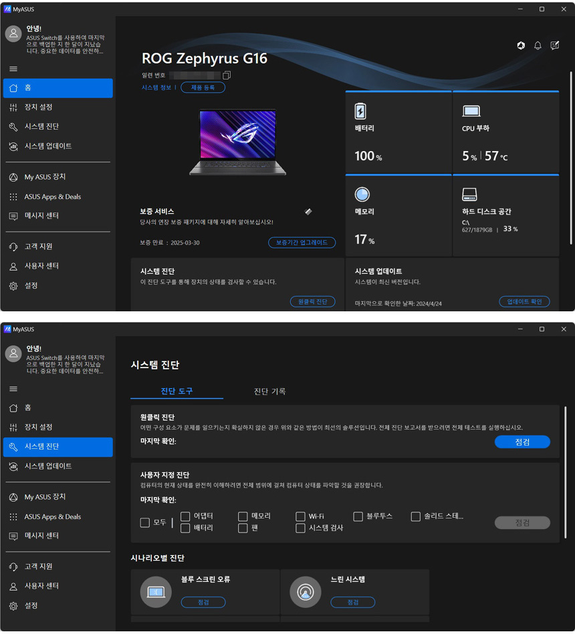Screen dimensions: 575x634
Task: Copy the serial number with the copy icon
Action: point(227,75)
